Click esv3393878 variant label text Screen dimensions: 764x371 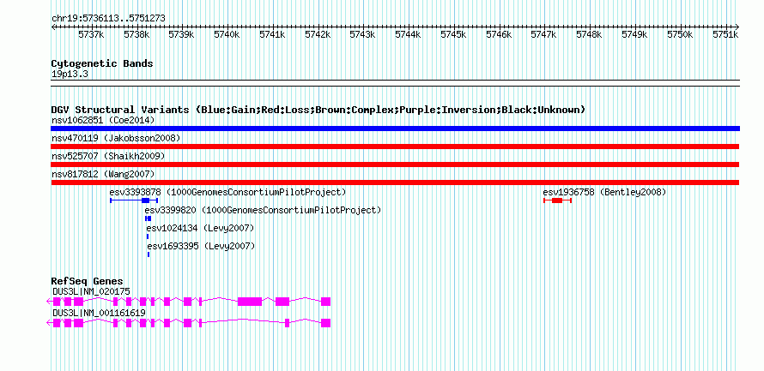tap(227, 193)
